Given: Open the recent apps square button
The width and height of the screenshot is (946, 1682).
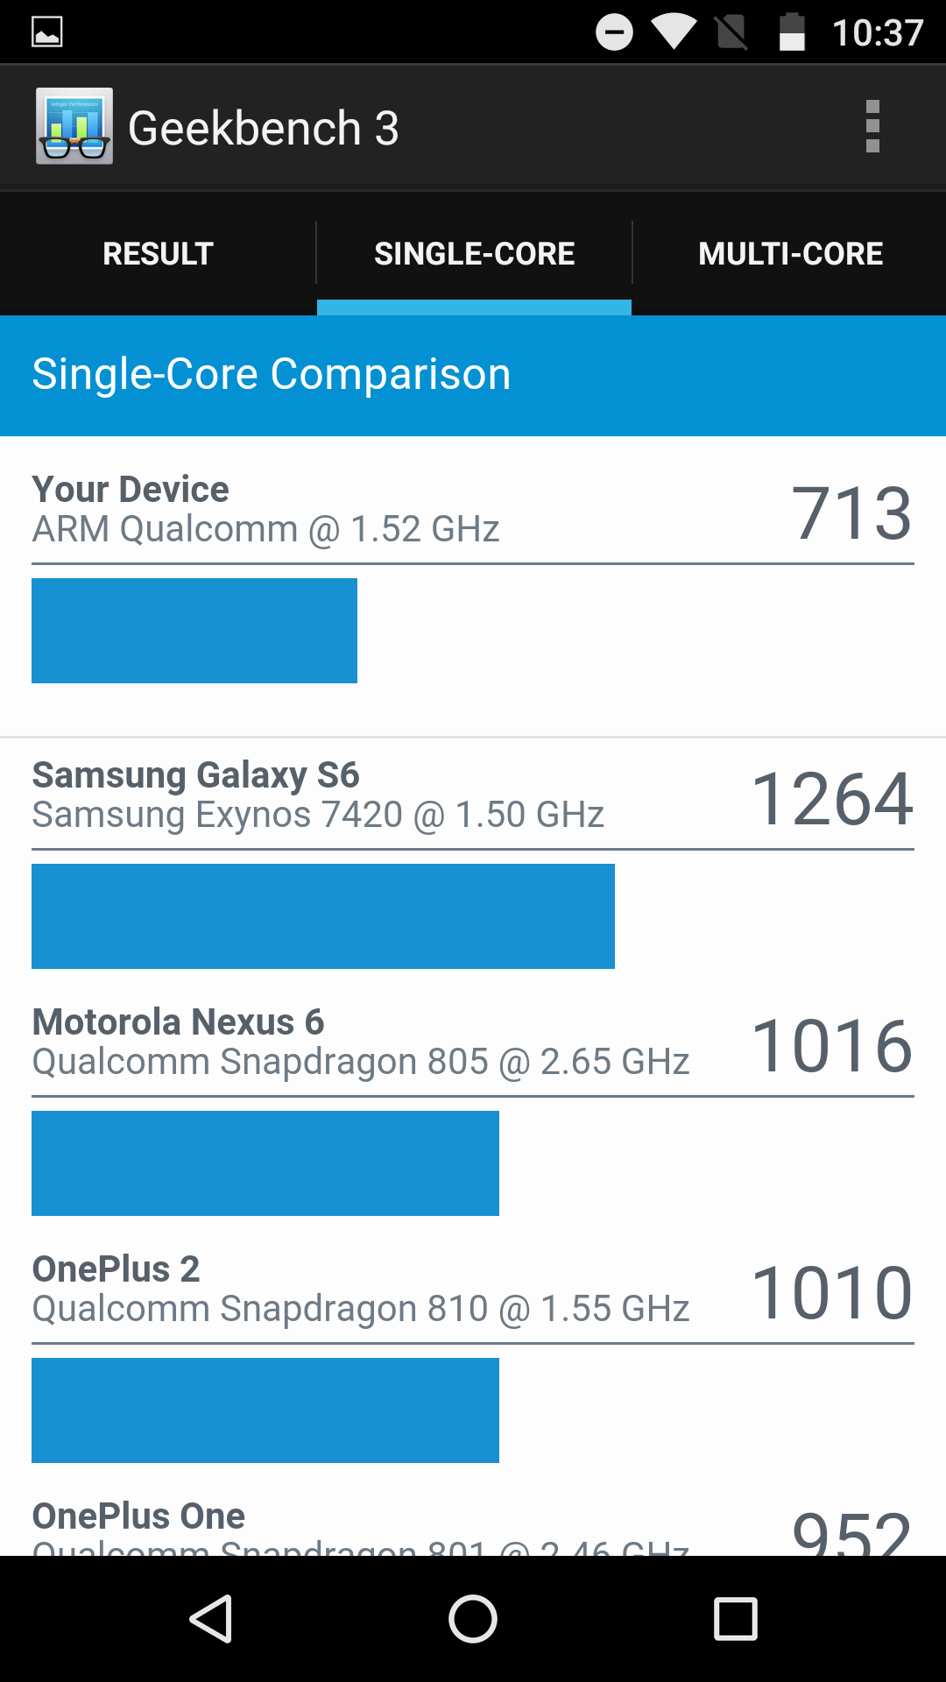Looking at the screenshot, I should (735, 1618).
